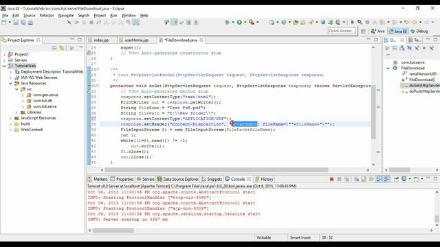Open the Run button dropdown arrow
The height and width of the screenshot is (247, 440).
(x=245, y=22)
